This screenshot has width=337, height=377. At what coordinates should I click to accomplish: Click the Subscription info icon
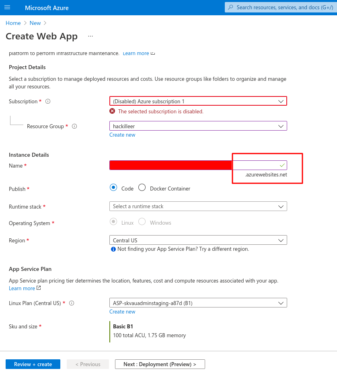pyautogui.click(x=48, y=102)
